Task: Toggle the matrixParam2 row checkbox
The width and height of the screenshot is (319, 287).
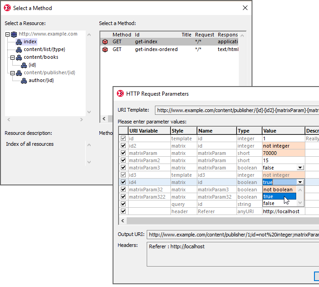Action: click(123, 160)
